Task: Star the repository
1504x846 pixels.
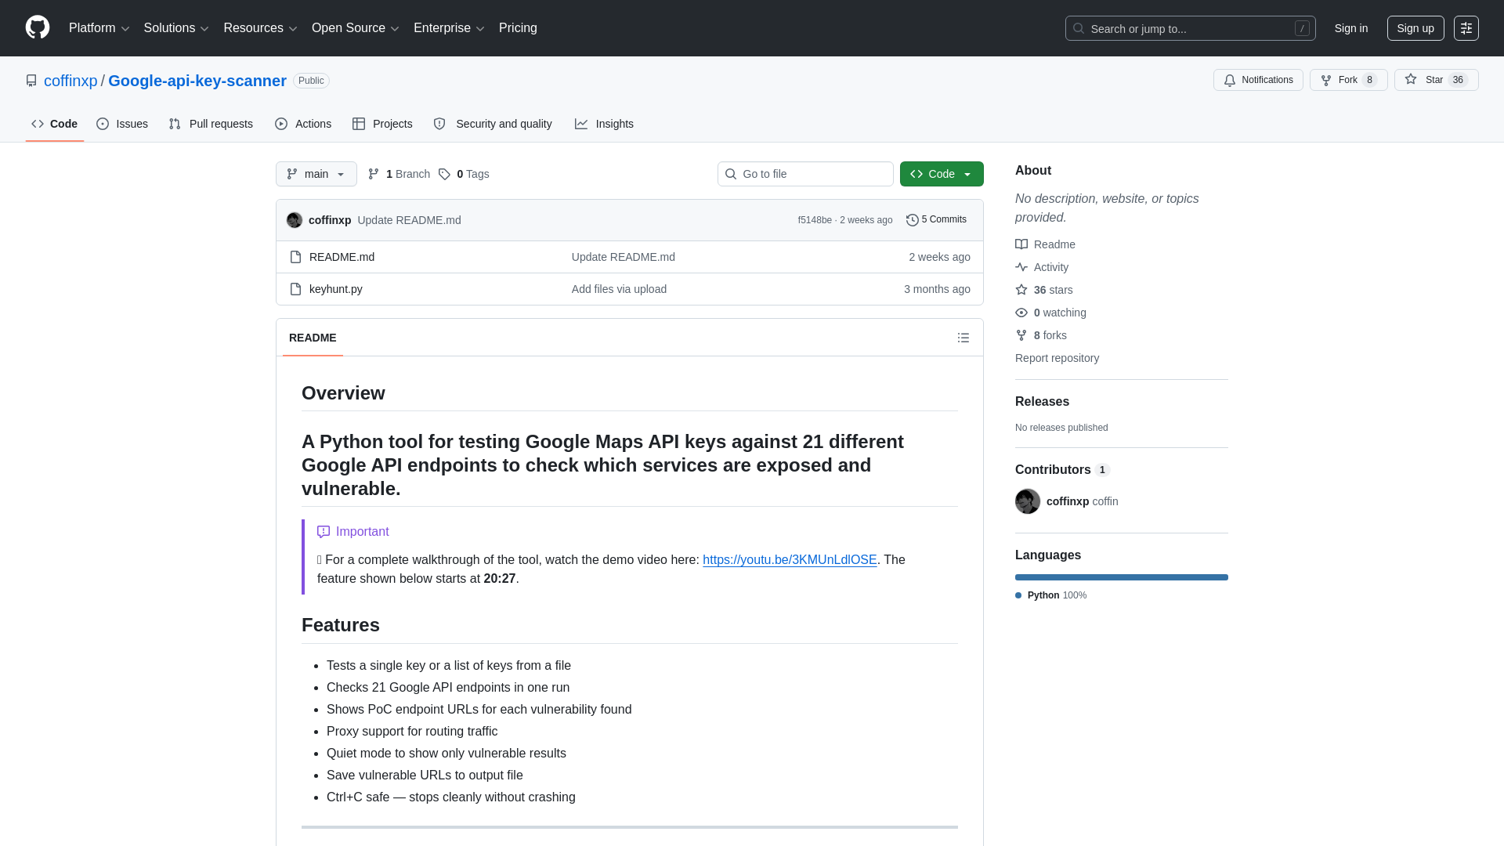Action: pos(1436,80)
